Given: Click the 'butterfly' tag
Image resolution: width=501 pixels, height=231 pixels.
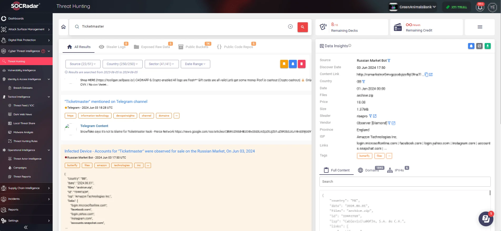Looking at the screenshot, I should (x=72, y=165).
